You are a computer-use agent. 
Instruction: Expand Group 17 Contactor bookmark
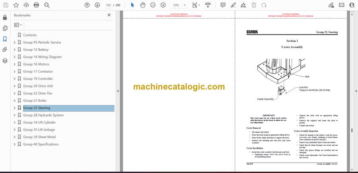[15, 72]
